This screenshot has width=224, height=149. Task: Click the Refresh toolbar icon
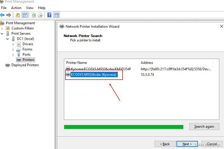(34, 15)
